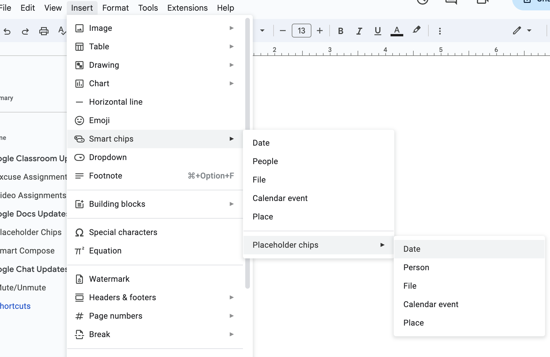Viewport: 550px width, 357px height.
Task: Select People in Smart chips submenu
Action: click(x=319, y=161)
